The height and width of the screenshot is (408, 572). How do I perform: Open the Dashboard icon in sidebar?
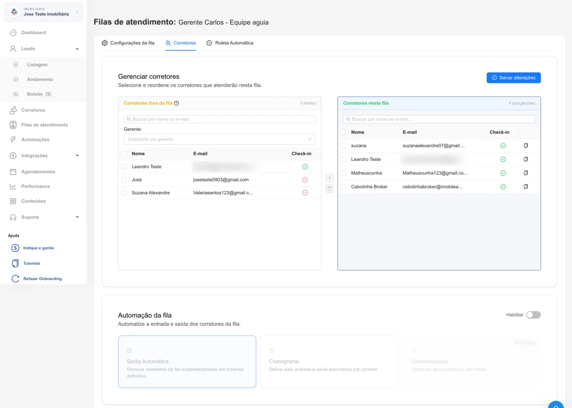tap(13, 32)
